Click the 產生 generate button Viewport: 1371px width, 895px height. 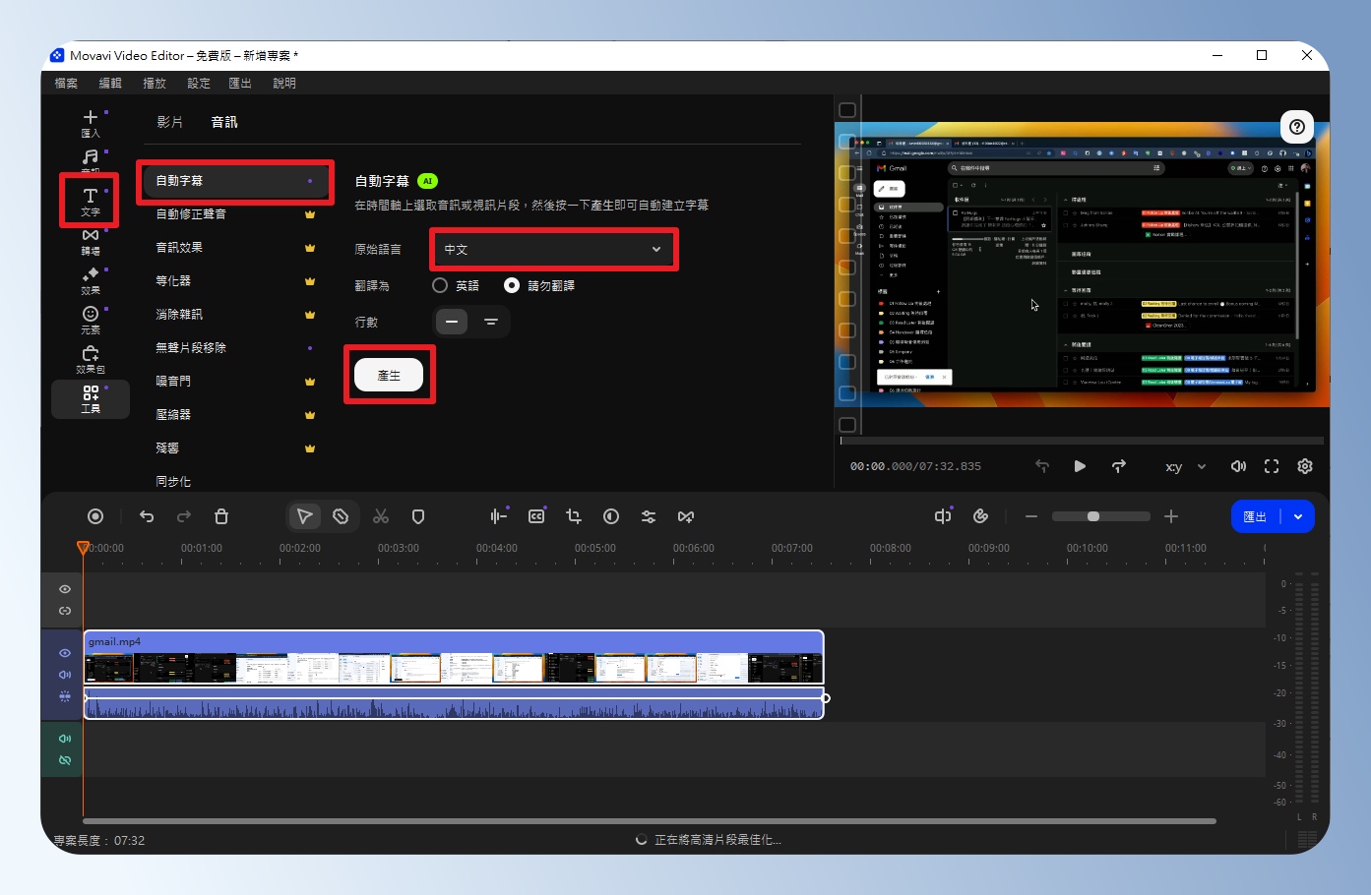[x=389, y=375]
